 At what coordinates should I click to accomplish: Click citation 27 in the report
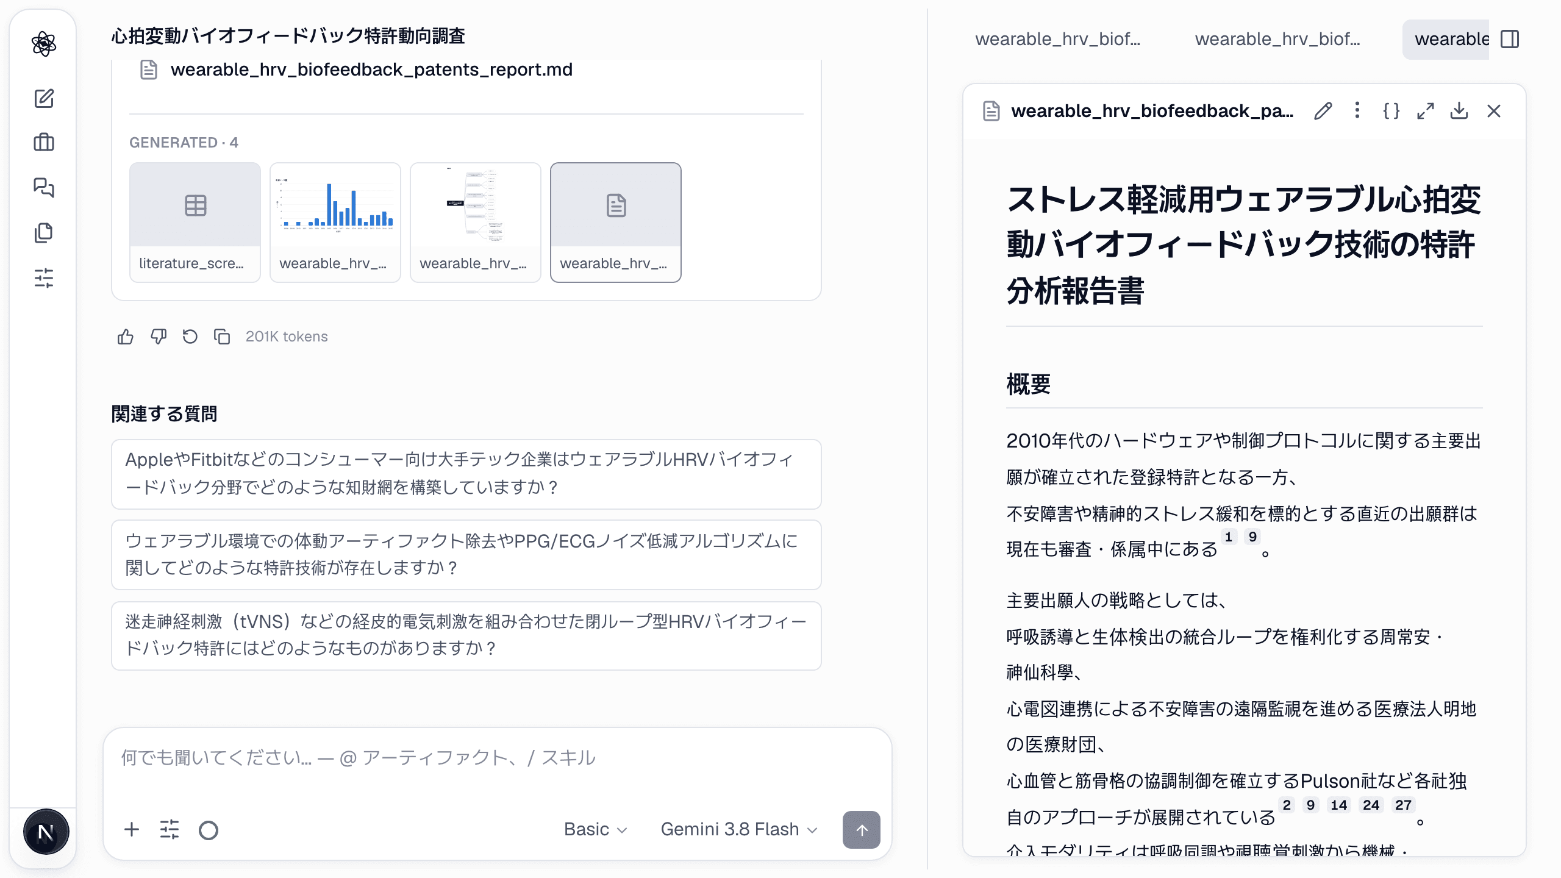pyautogui.click(x=1403, y=805)
